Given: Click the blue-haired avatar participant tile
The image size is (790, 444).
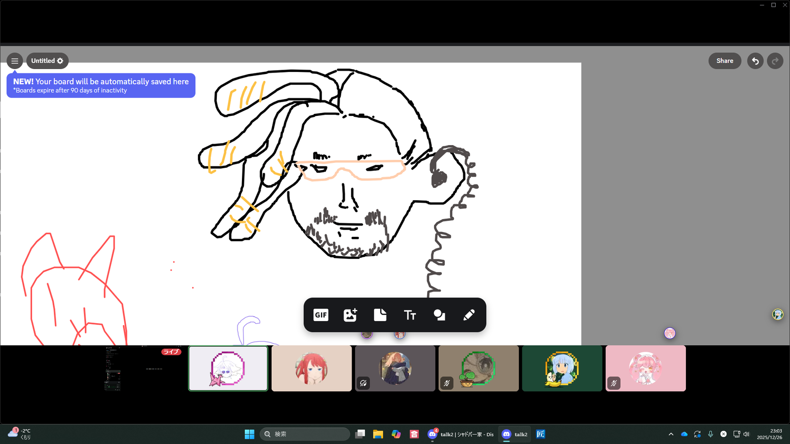Looking at the screenshot, I should point(562,369).
